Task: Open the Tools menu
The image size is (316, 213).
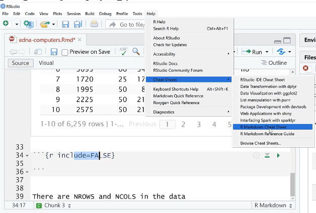Action: tap(137, 14)
